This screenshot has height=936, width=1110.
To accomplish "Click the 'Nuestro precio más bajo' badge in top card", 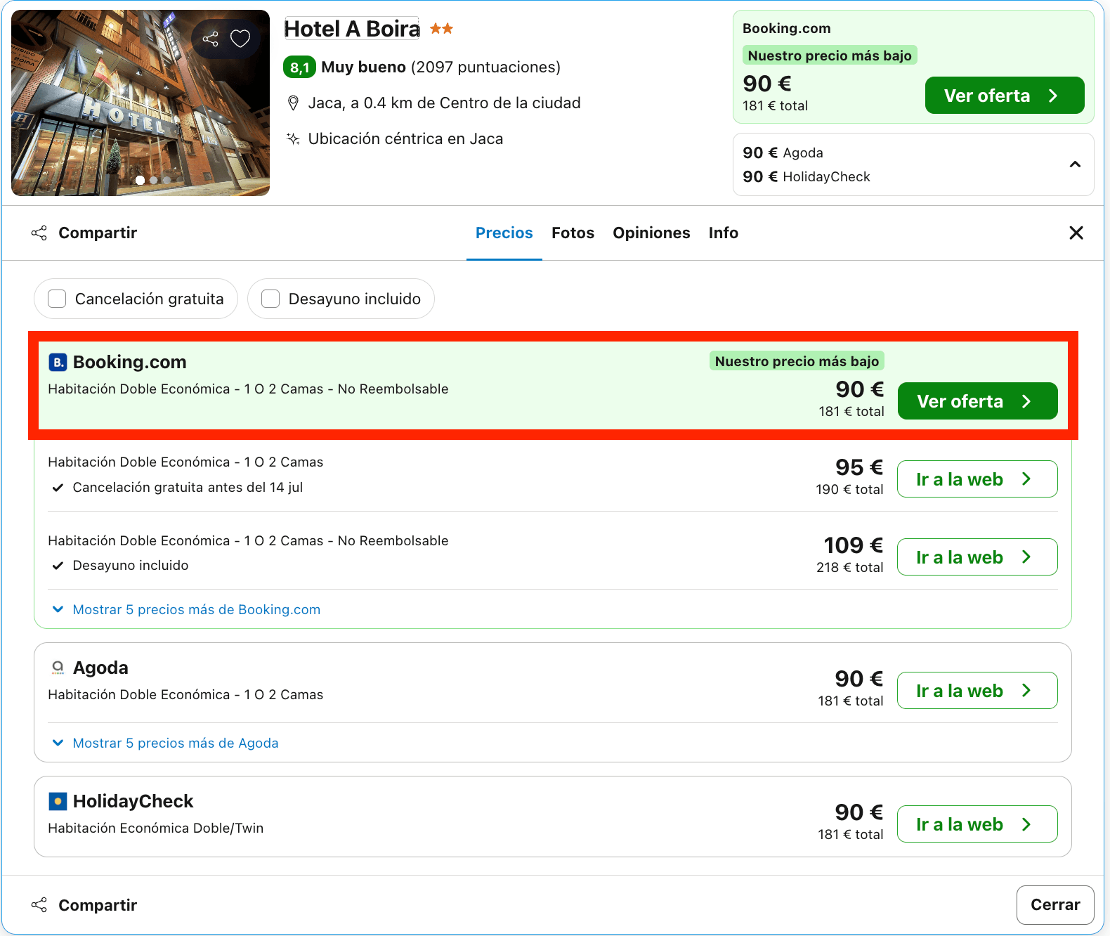I will [830, 56].
